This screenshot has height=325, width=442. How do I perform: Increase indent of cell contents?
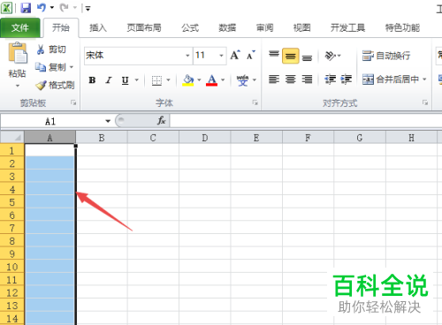tap(347, 79)
